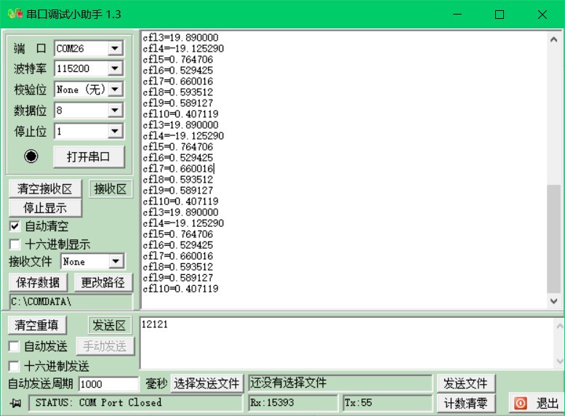
Task: Click the pin icon beside the status bar
Action: [15, 404]
